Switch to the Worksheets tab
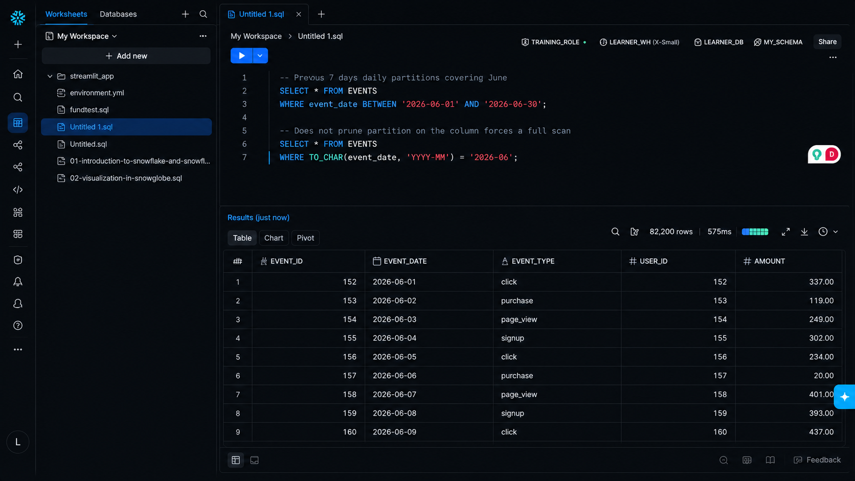The height and width of the screenshot is (481, 855). tap(66, 14)
